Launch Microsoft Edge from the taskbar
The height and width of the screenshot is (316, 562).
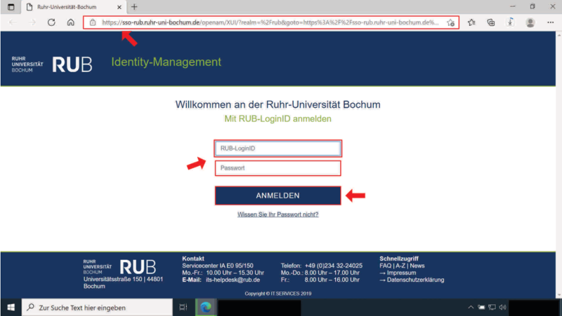pyautogui.click(x=206, y=307)
